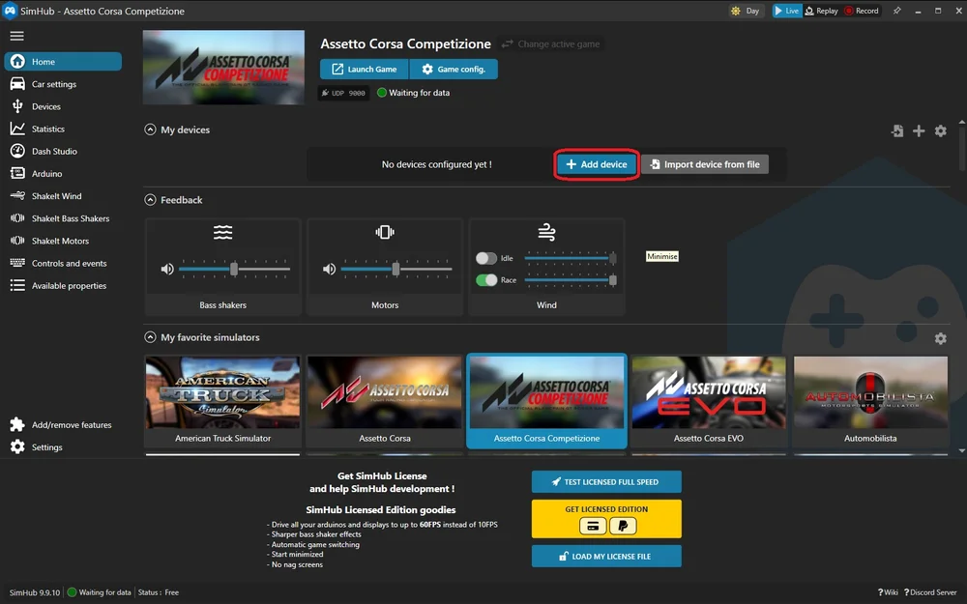Click the import device icon in My devices header

coord(897,130)
